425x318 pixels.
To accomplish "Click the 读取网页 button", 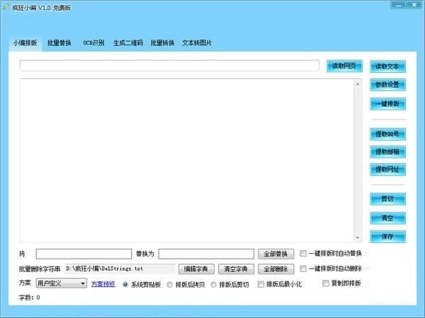I will 344,66.
